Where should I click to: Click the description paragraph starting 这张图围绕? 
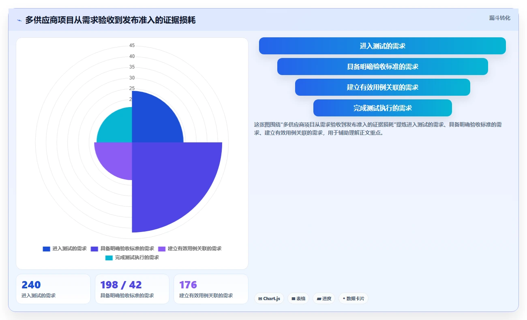378,129
